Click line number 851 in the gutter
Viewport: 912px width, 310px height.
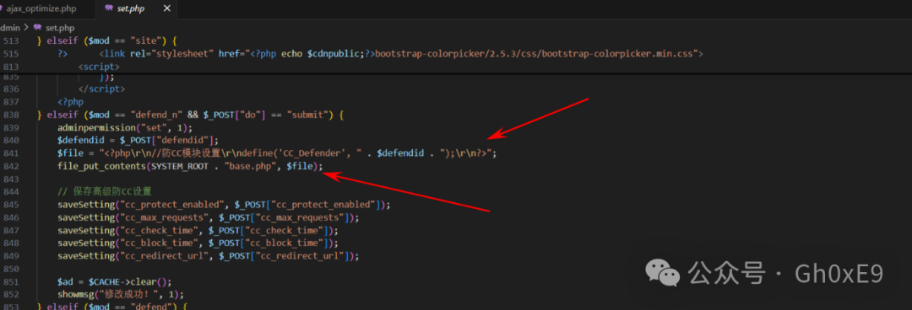(x=11, y=281)
